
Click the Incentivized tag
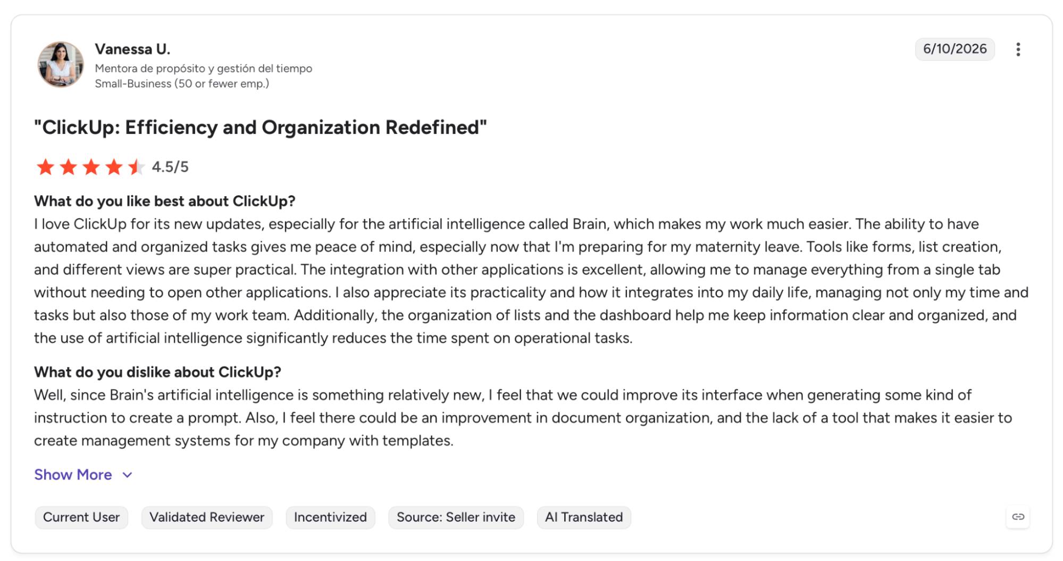330,517
